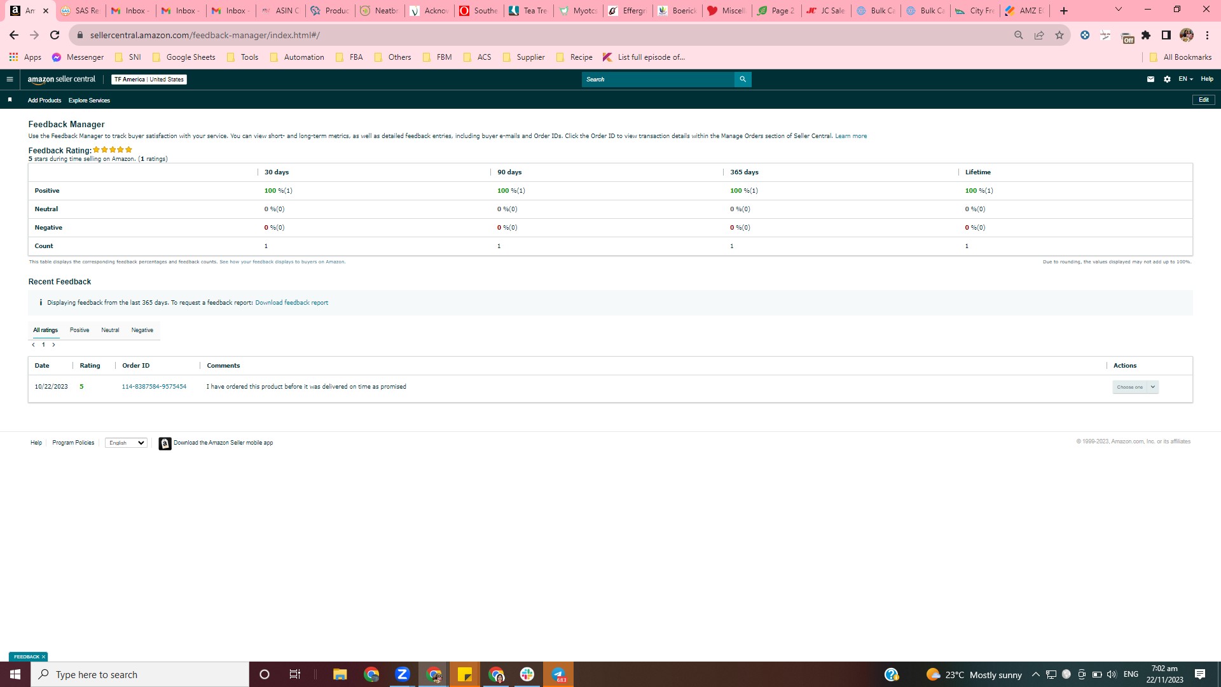
Task: Open the Apps grid in bookmarks bar
Action: 25,57
